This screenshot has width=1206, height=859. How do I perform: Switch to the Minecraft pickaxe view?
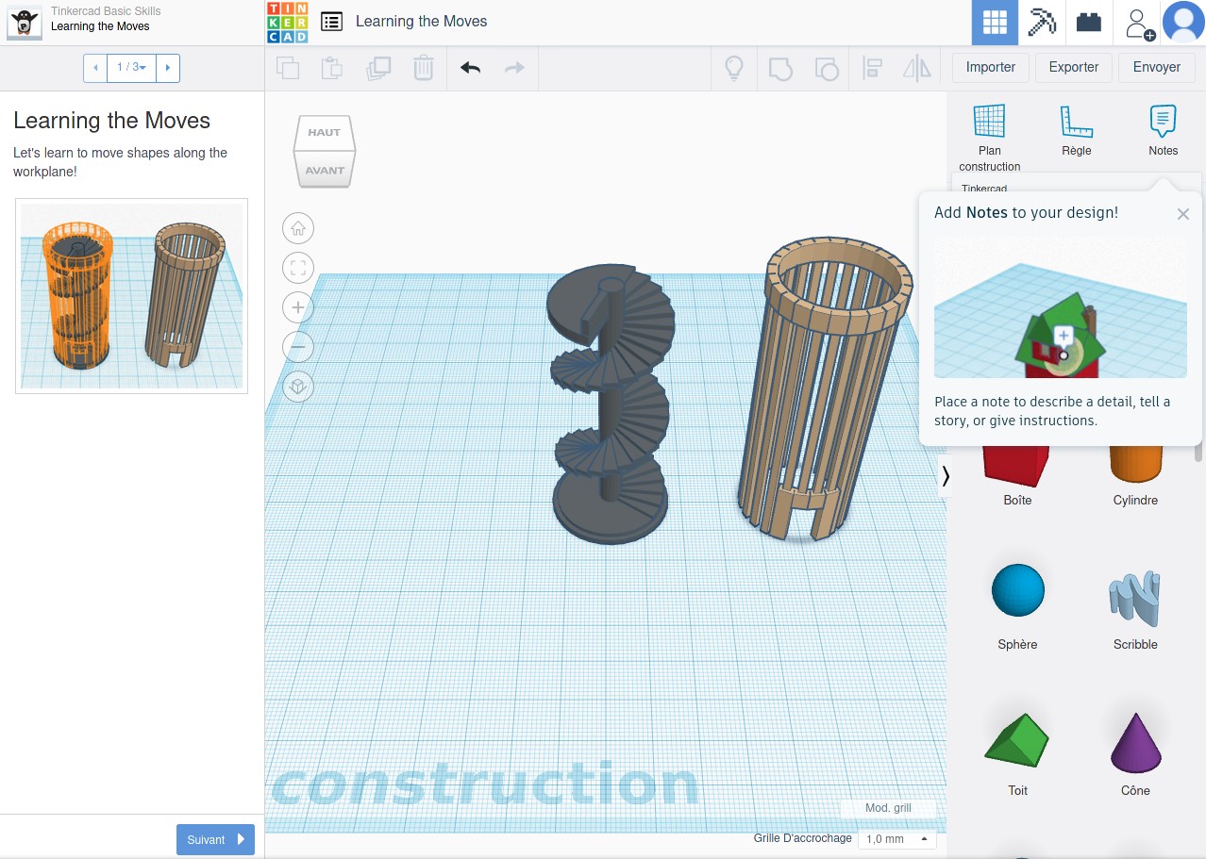pyautogui.click(x=1042, y=23)
